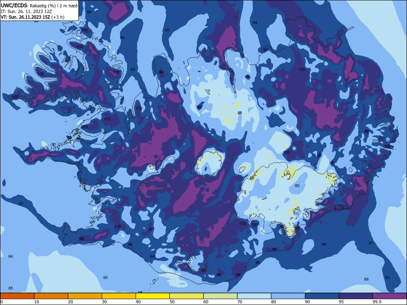Click the '(+3 h)' forecast offset text
Viewport: 407px width, 305px height.
[x=58, y=17]
